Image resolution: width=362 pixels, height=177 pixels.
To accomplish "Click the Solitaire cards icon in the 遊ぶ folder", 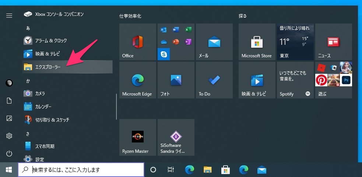I will coord(334,68).
